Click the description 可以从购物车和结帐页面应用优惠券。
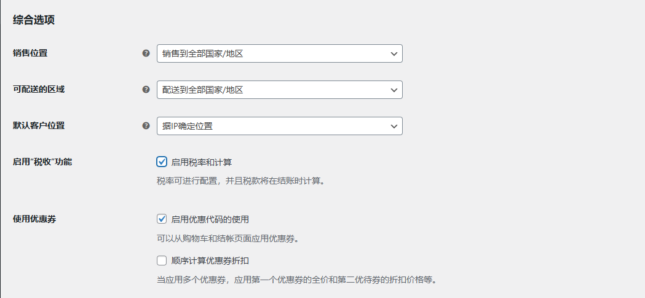This screenshot has height=298, width=645. click(x=228, y=239)
